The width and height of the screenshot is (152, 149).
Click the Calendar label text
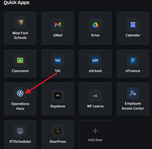point(133,35)
